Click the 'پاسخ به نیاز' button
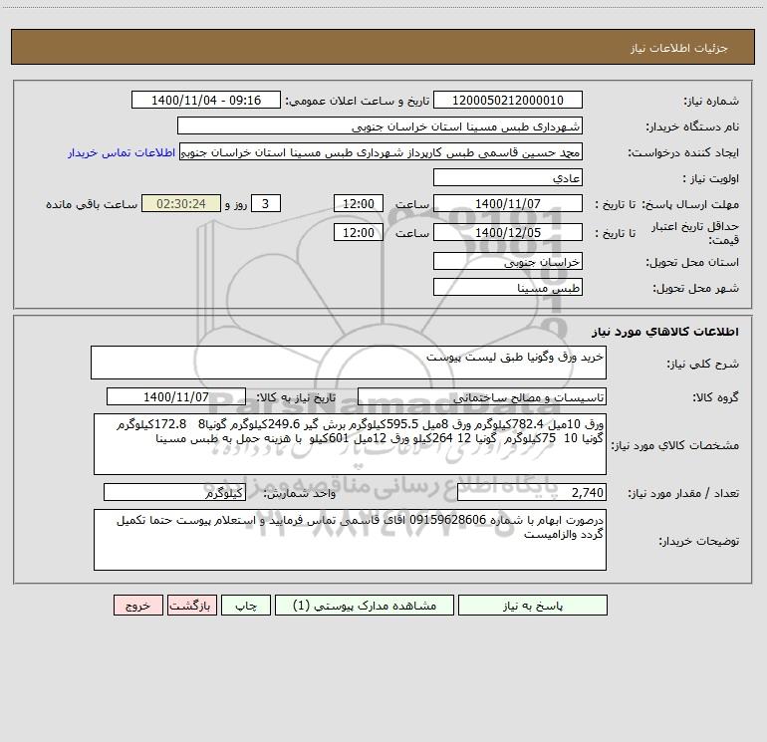Image resolution: width=767 pixels, height=742 pixels. [533, 605]
